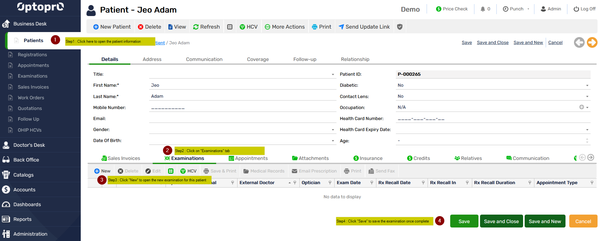Open the Insurance tab
Screen dimensions: 601x241
[x=368, y=158]
